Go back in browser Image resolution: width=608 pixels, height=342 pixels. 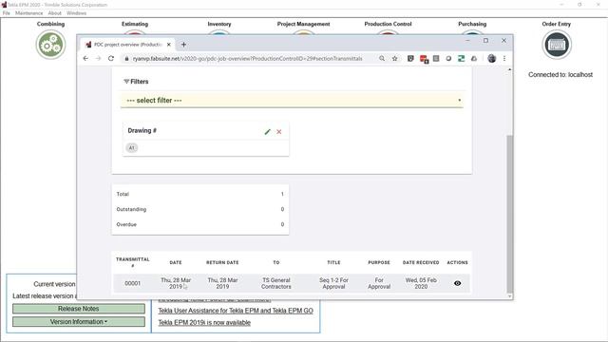85,59
